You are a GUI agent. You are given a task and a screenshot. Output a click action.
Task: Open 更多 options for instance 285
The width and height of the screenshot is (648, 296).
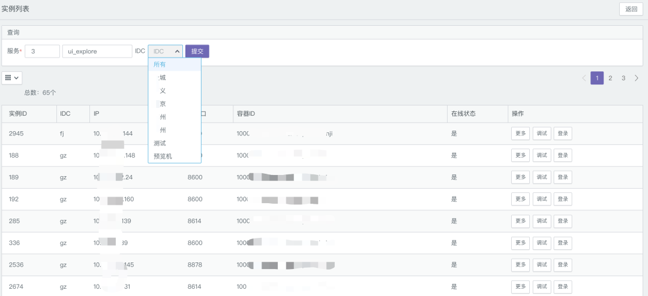click(x=520, y=221)
